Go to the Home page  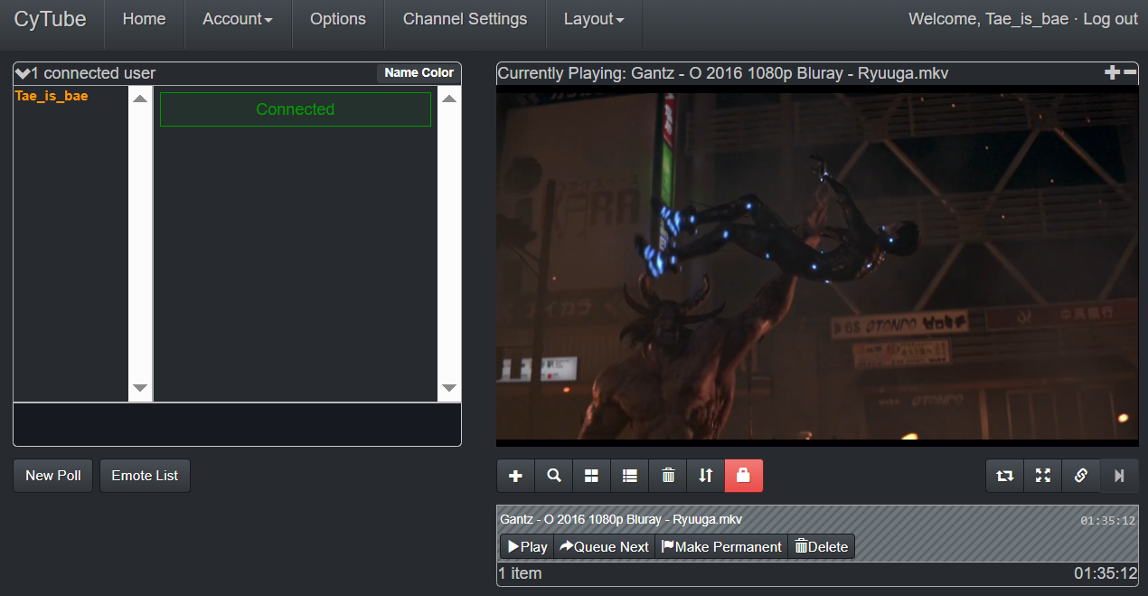pyautogui.click(x=145, y=19)
